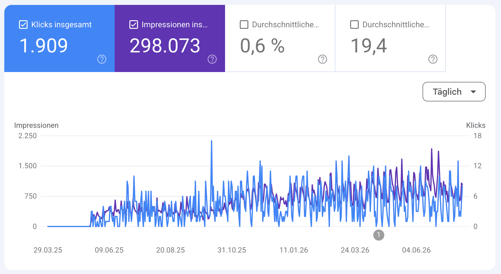Viewport: 501px width, 274px height.
Task: Click the 6 clicks axis value
Action: 476,196
